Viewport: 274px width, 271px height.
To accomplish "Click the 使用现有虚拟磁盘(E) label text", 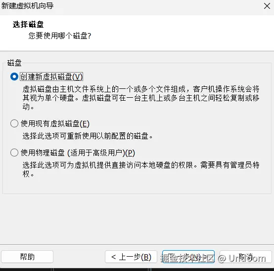I will [55, 123].
